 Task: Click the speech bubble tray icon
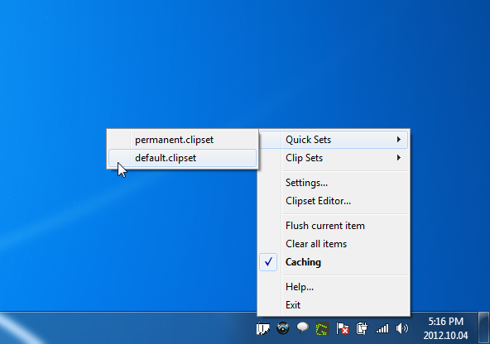coord(302,328)
